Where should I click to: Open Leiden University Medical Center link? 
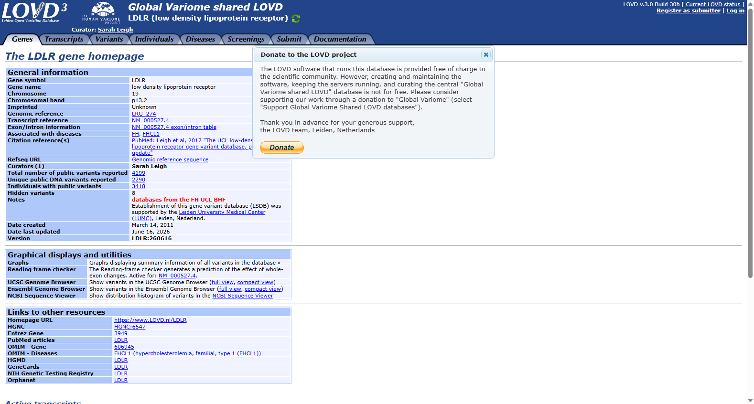pyautogui.click(x=222, y=212)
